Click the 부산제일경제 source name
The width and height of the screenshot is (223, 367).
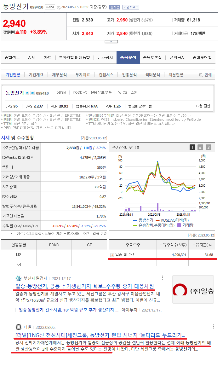point(36,278)
